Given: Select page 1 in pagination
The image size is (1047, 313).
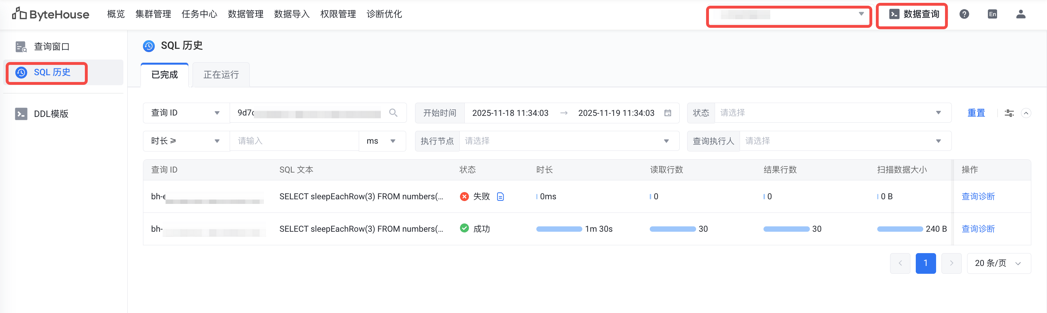Looking at the screenshot, I should coord(925,263).
